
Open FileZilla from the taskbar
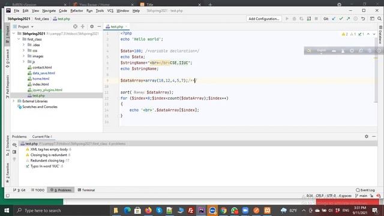click(191, 211)
